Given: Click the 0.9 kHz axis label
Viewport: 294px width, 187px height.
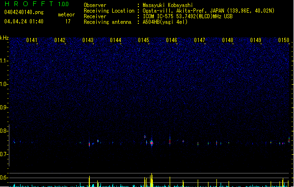Looking at the screenshot, I should [x=4, y=108].
